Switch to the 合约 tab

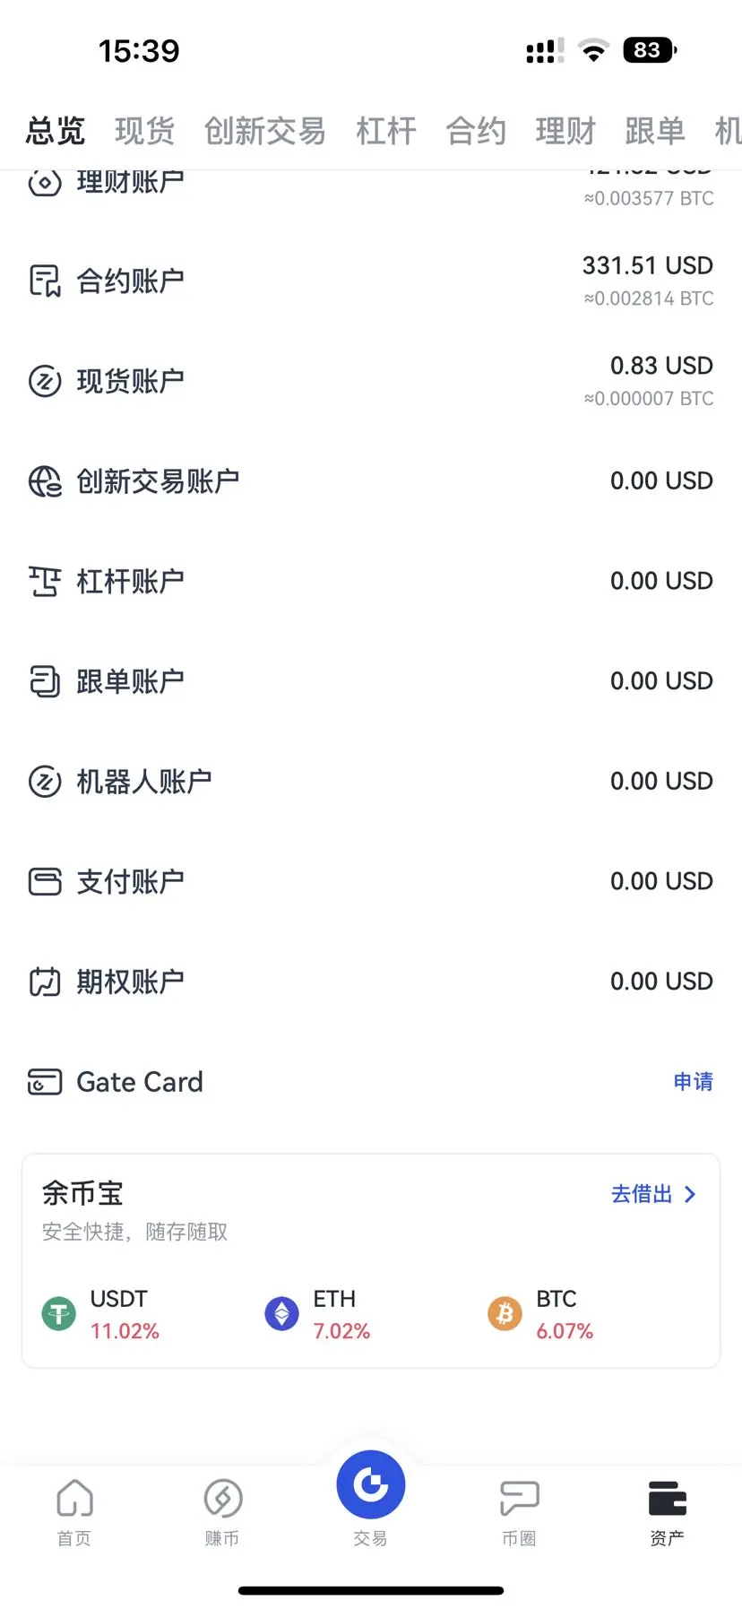476,131
